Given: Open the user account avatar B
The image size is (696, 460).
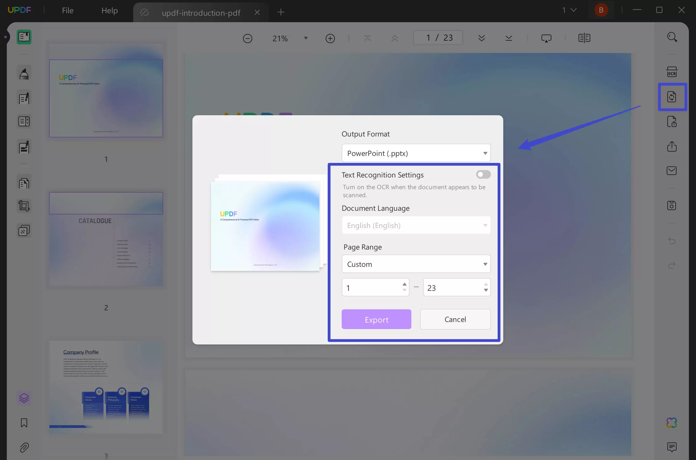Looking at the screenshot, I should tap(601, 10).
